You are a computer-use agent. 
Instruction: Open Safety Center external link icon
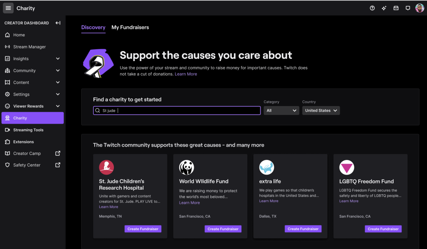(58, 165)
